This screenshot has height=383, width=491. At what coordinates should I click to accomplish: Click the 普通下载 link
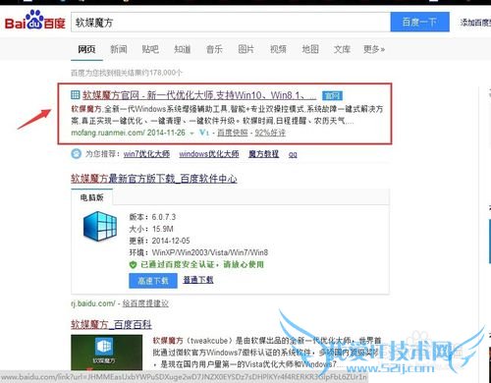198,280
